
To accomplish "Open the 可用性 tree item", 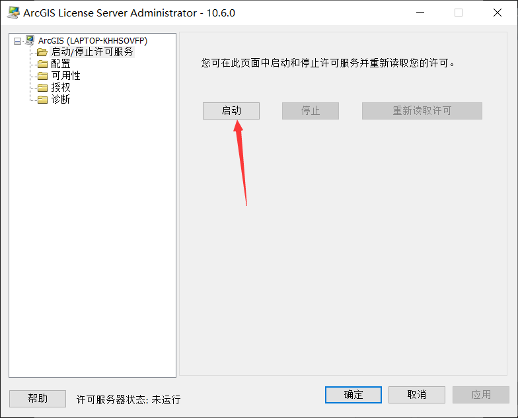I will click(66, 75).
